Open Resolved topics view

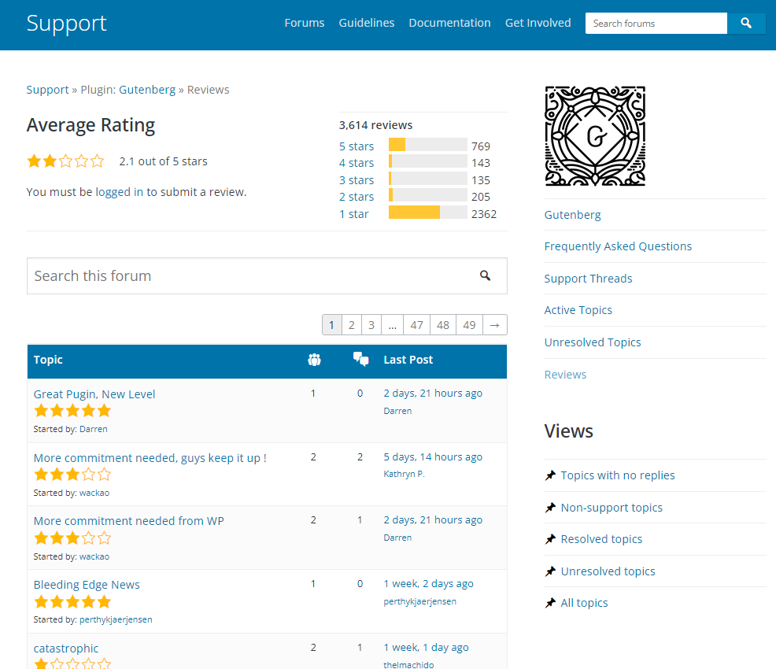[601, 539]
